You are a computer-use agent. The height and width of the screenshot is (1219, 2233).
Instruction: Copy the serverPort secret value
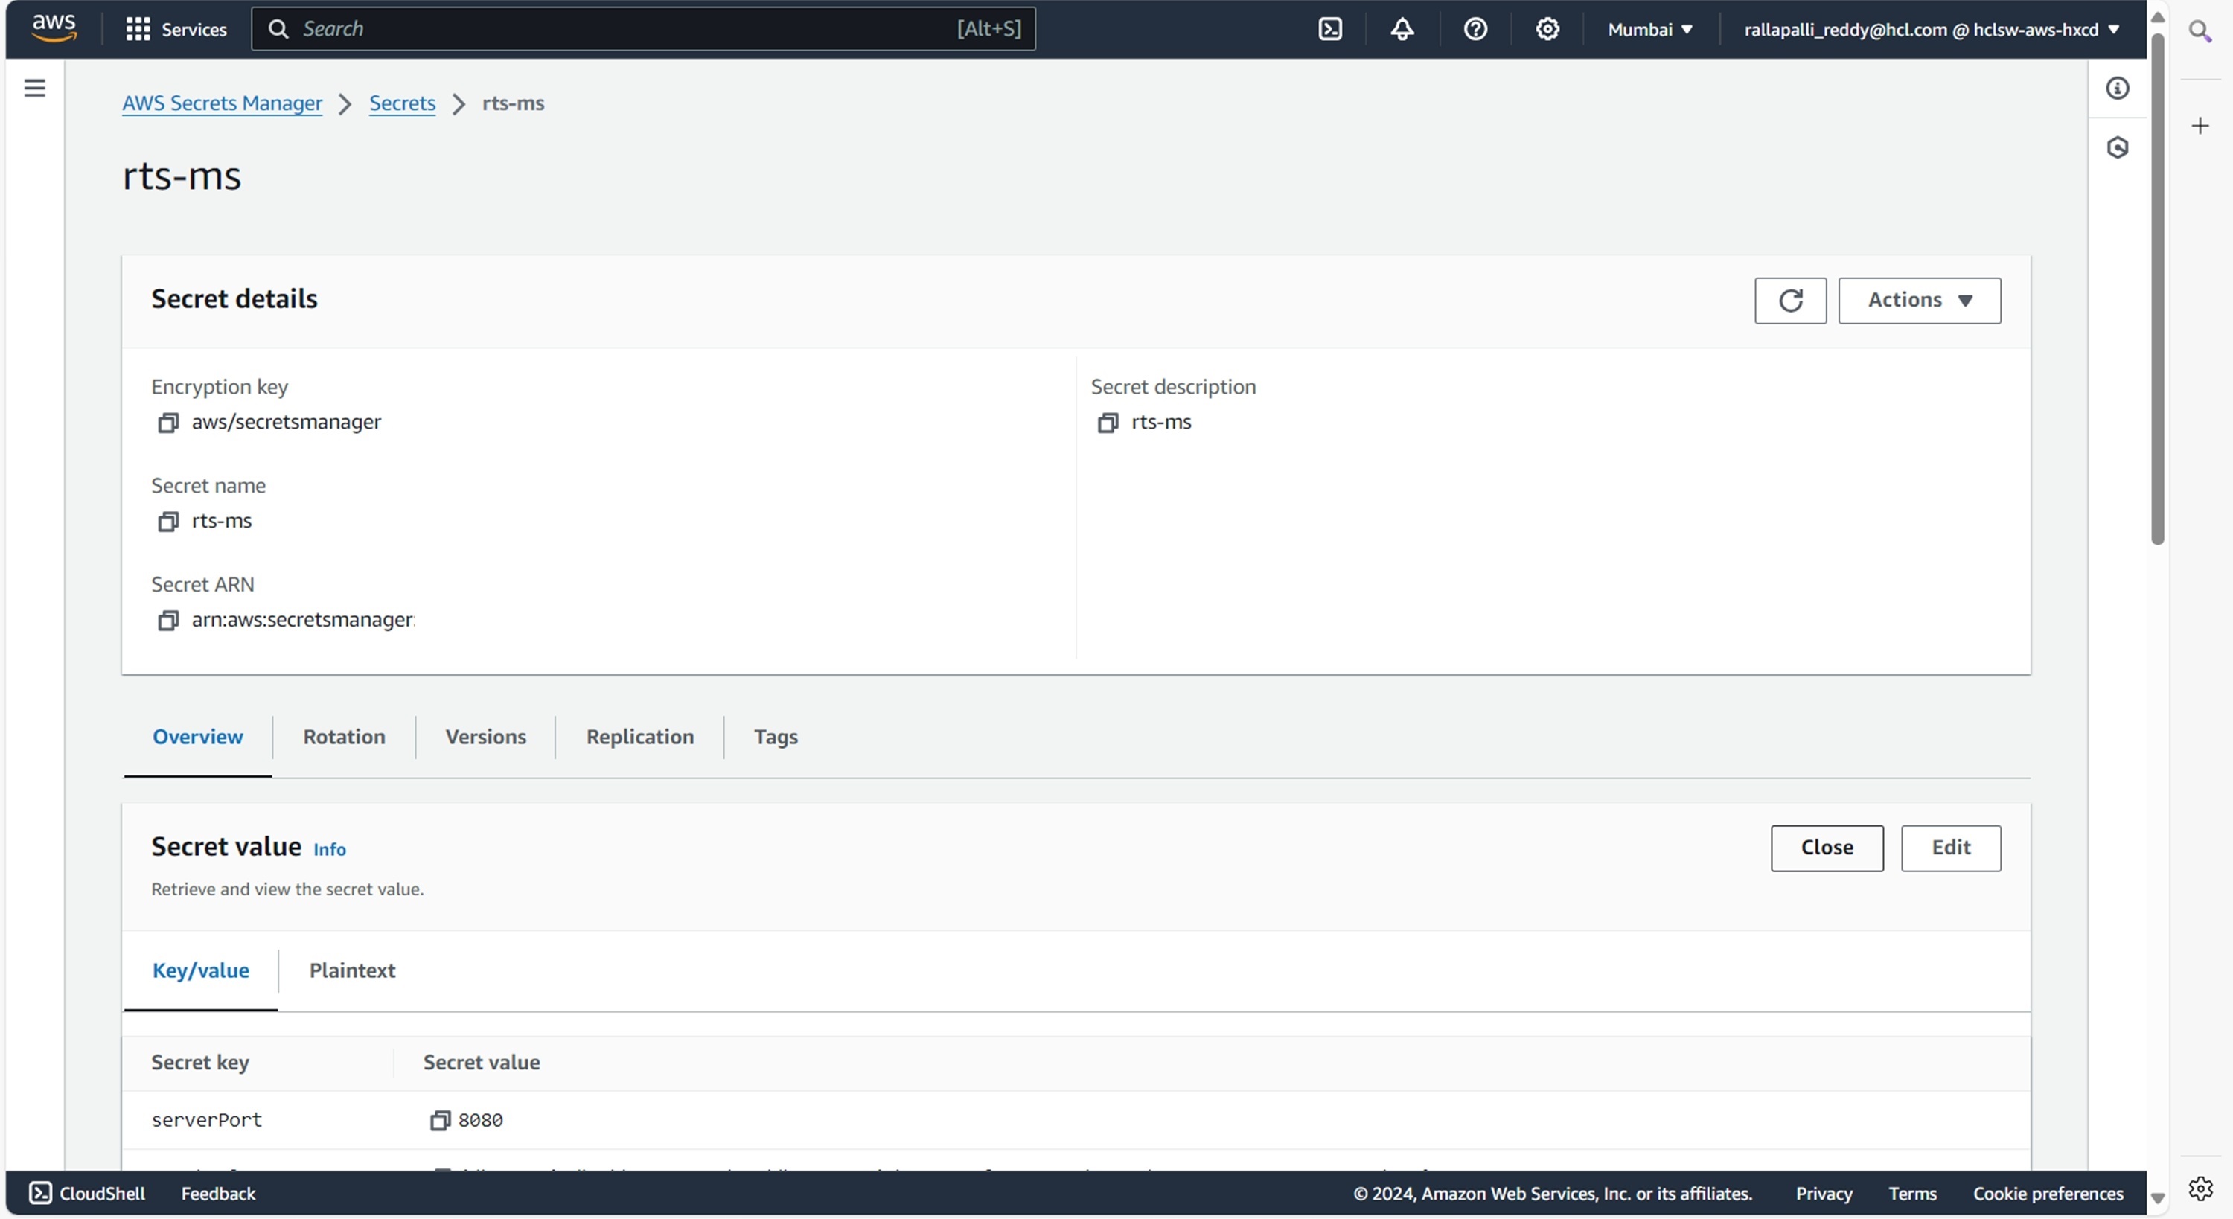click(x=439, y=1120)
